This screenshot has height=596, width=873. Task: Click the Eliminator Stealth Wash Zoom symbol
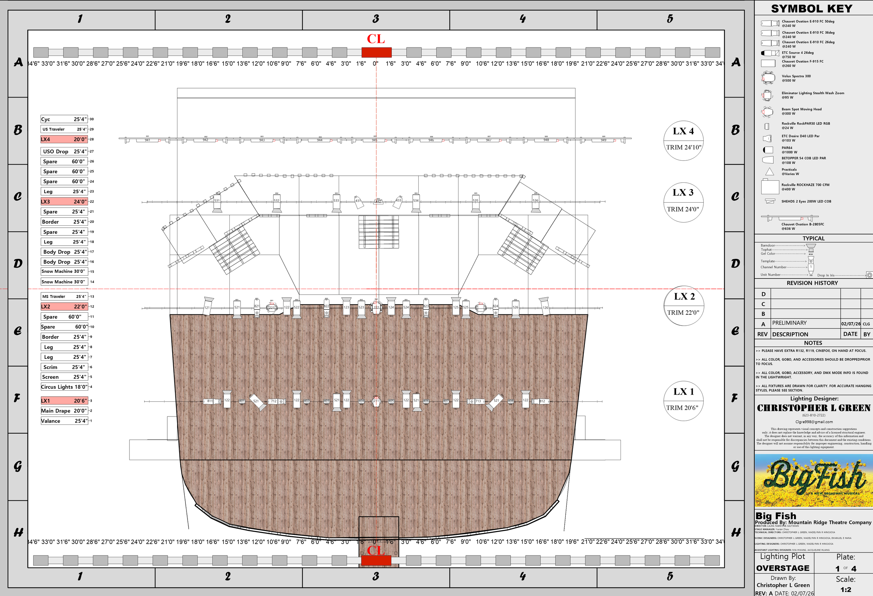point(767,95)
